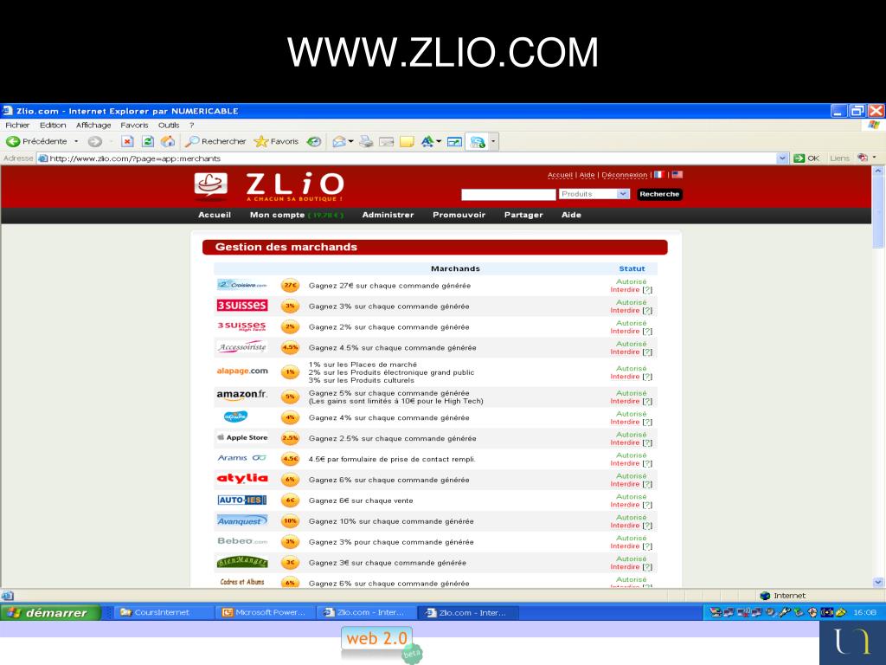Click the 3 Suisses red merchant logo
This screenshot has width=886, height=665.
242,306
